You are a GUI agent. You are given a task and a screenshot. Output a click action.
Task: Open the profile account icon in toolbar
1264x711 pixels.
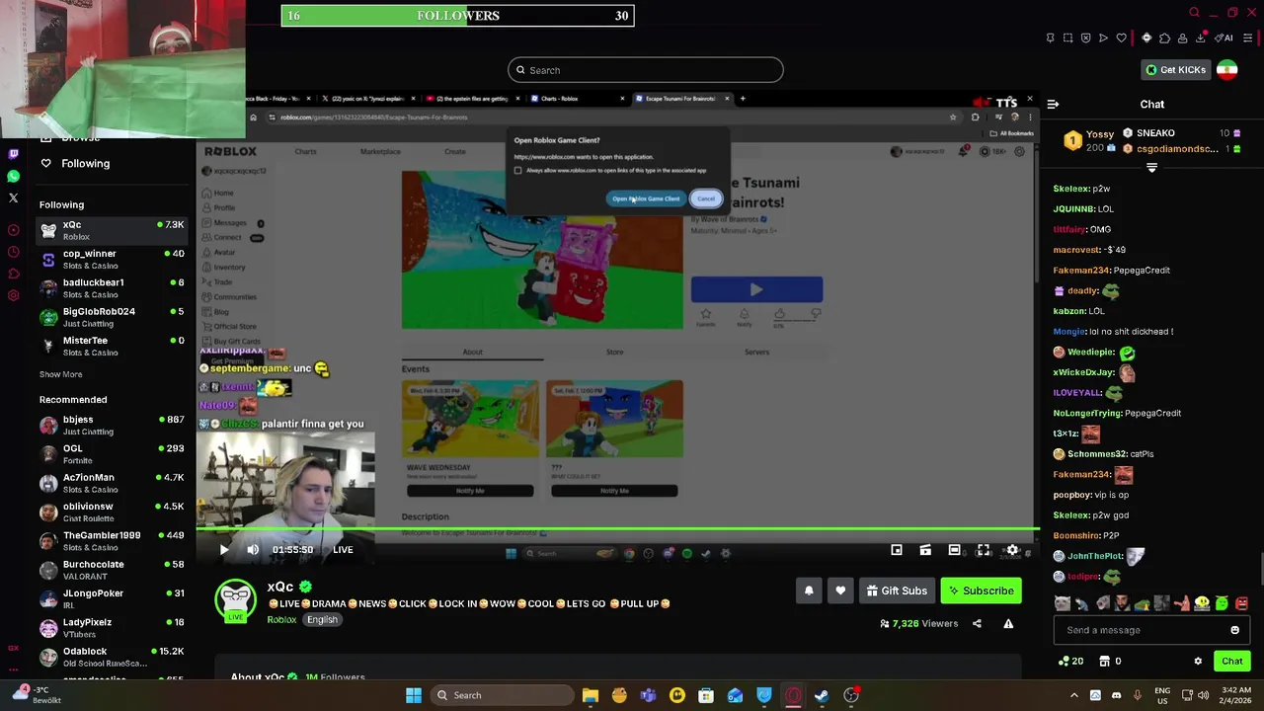(x=1182, y=39)
